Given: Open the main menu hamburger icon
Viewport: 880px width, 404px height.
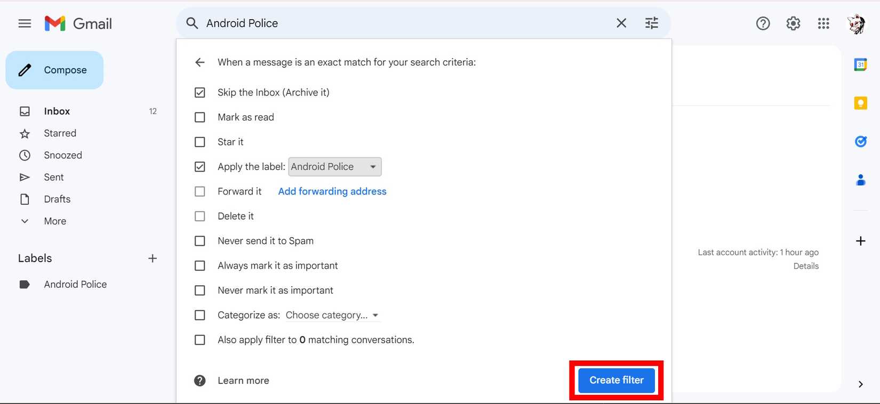Looking at the screenshot, I should pos(25,23).
